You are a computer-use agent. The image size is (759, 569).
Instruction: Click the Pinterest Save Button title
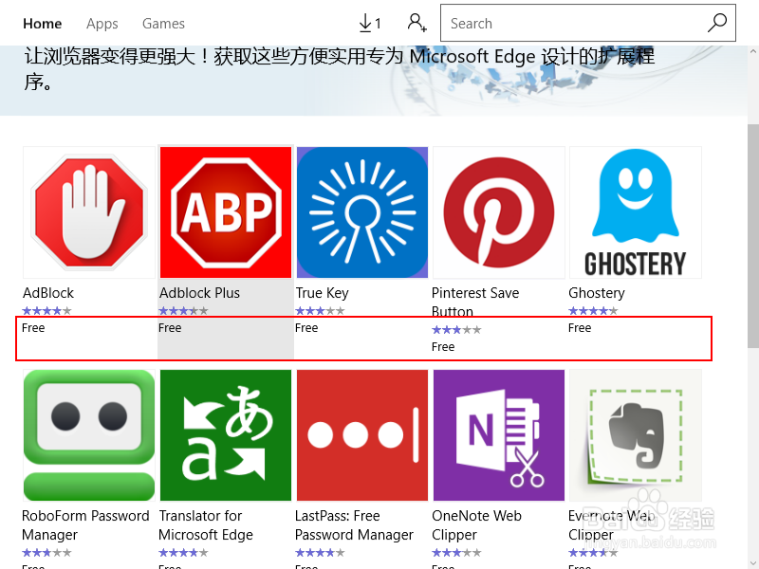[x=475, y=302]
